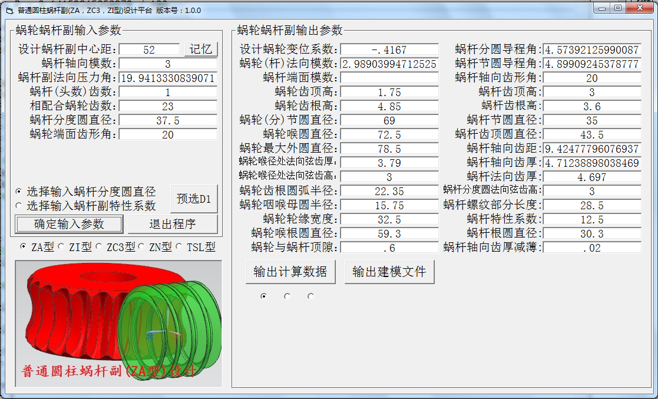Image resolution: width=658 pixels, height=399 pixels.
Task: Click the 蜗杆螺纹部分长度 value field
Action: coord(592,205)
